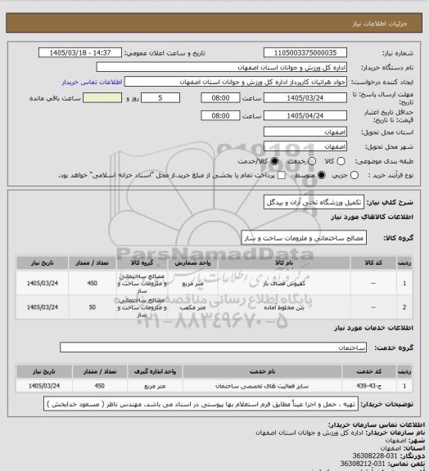Click the contact phone 36308212-031
This screenshot has width=429, height=471.
(363, 464)
